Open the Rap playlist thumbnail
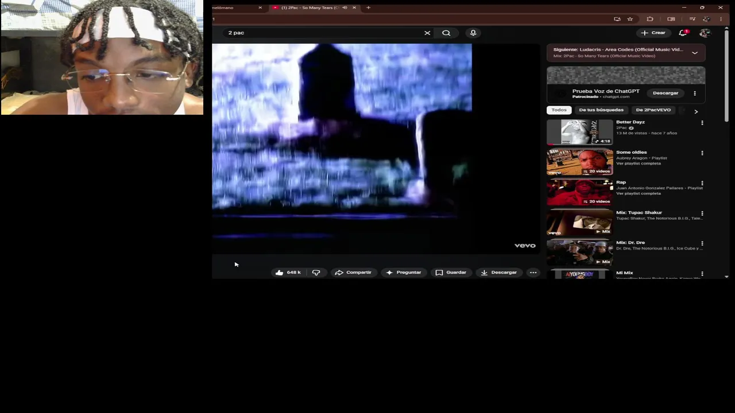This screenshot has height=413, width=735. coord(580,192)
